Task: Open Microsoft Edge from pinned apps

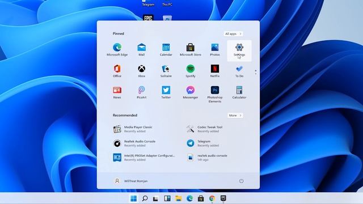Action: [x=117, y=50]
